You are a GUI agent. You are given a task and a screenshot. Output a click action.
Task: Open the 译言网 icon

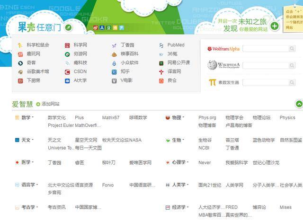[161, 72]
